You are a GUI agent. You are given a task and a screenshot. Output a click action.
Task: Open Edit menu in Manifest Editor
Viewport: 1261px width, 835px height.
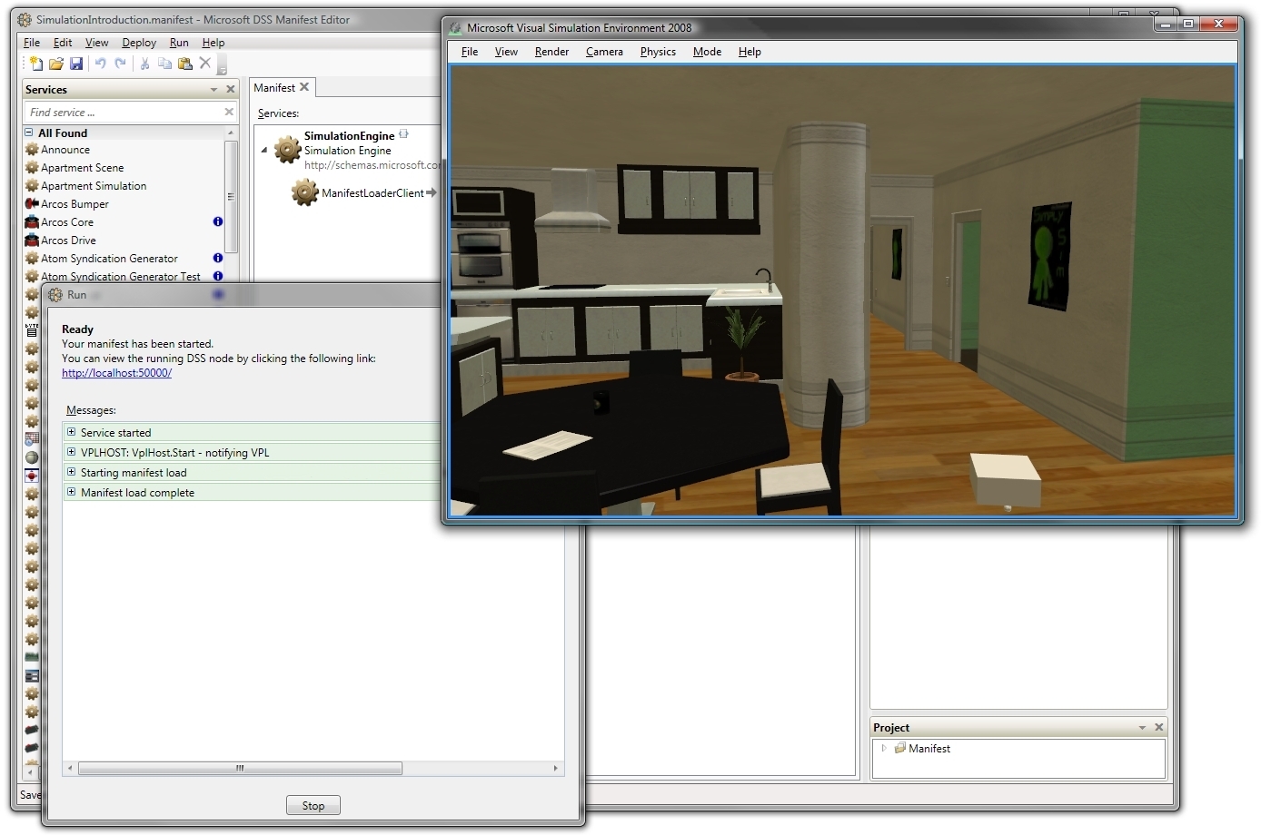[63, 43]
